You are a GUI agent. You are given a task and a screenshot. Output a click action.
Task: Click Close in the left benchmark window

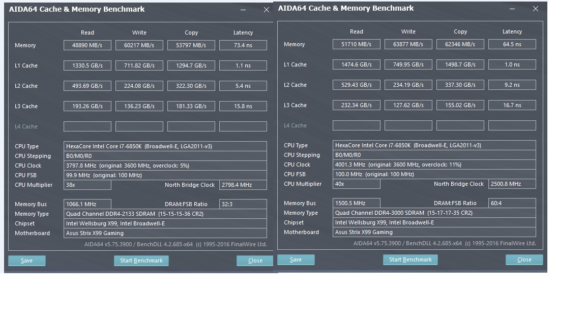[255, 260]
